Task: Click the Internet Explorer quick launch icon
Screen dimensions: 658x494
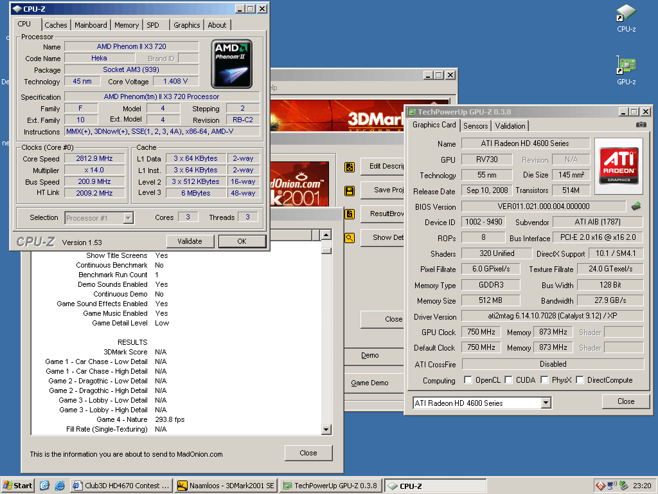Action: point(60,486)
